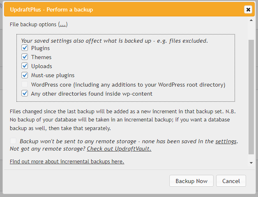Click the scrollbar down arrow
Viewport: 258px width, 197px height.
point(251,163)
